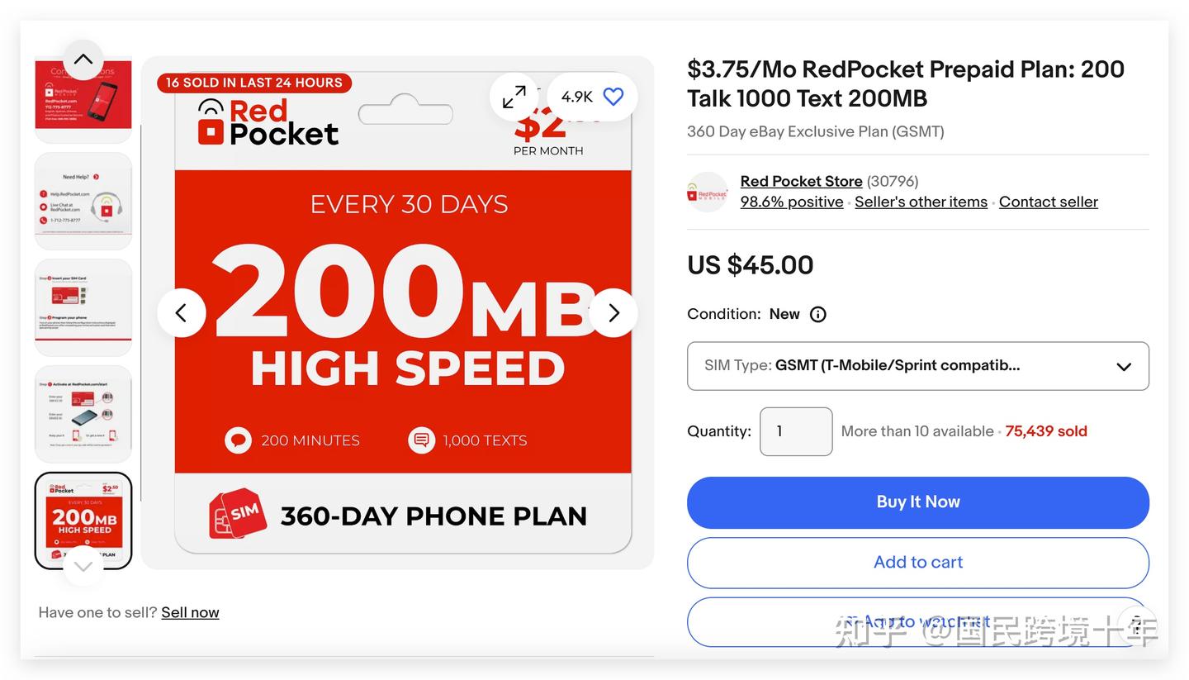Open the Red Pocket Store link
1189x680 pixels.
(x=801, y=181)
